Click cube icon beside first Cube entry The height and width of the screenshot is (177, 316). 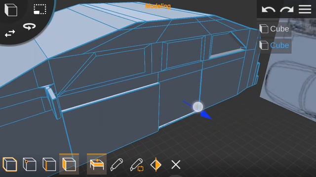coord(264,29)
